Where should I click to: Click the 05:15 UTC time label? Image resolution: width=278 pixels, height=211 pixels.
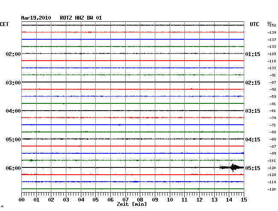pos(253,168)
